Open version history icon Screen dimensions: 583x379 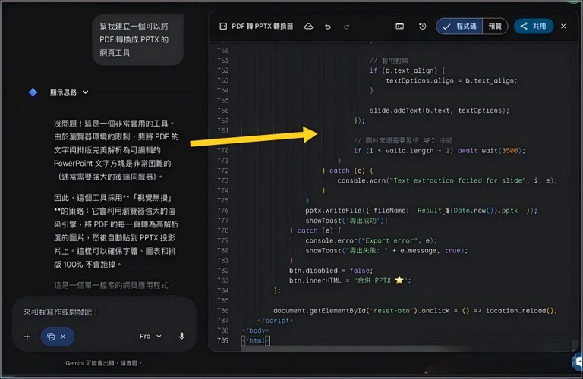422,26
